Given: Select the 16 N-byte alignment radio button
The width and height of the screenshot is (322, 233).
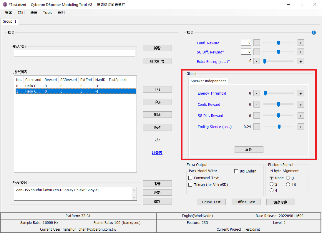Looking at the screenshot, I should coord(288,185).
